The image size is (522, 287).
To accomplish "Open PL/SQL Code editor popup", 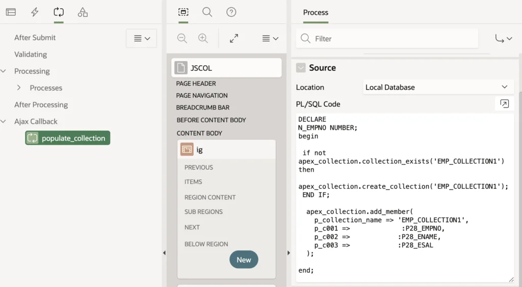I will [x=504, y=104].
